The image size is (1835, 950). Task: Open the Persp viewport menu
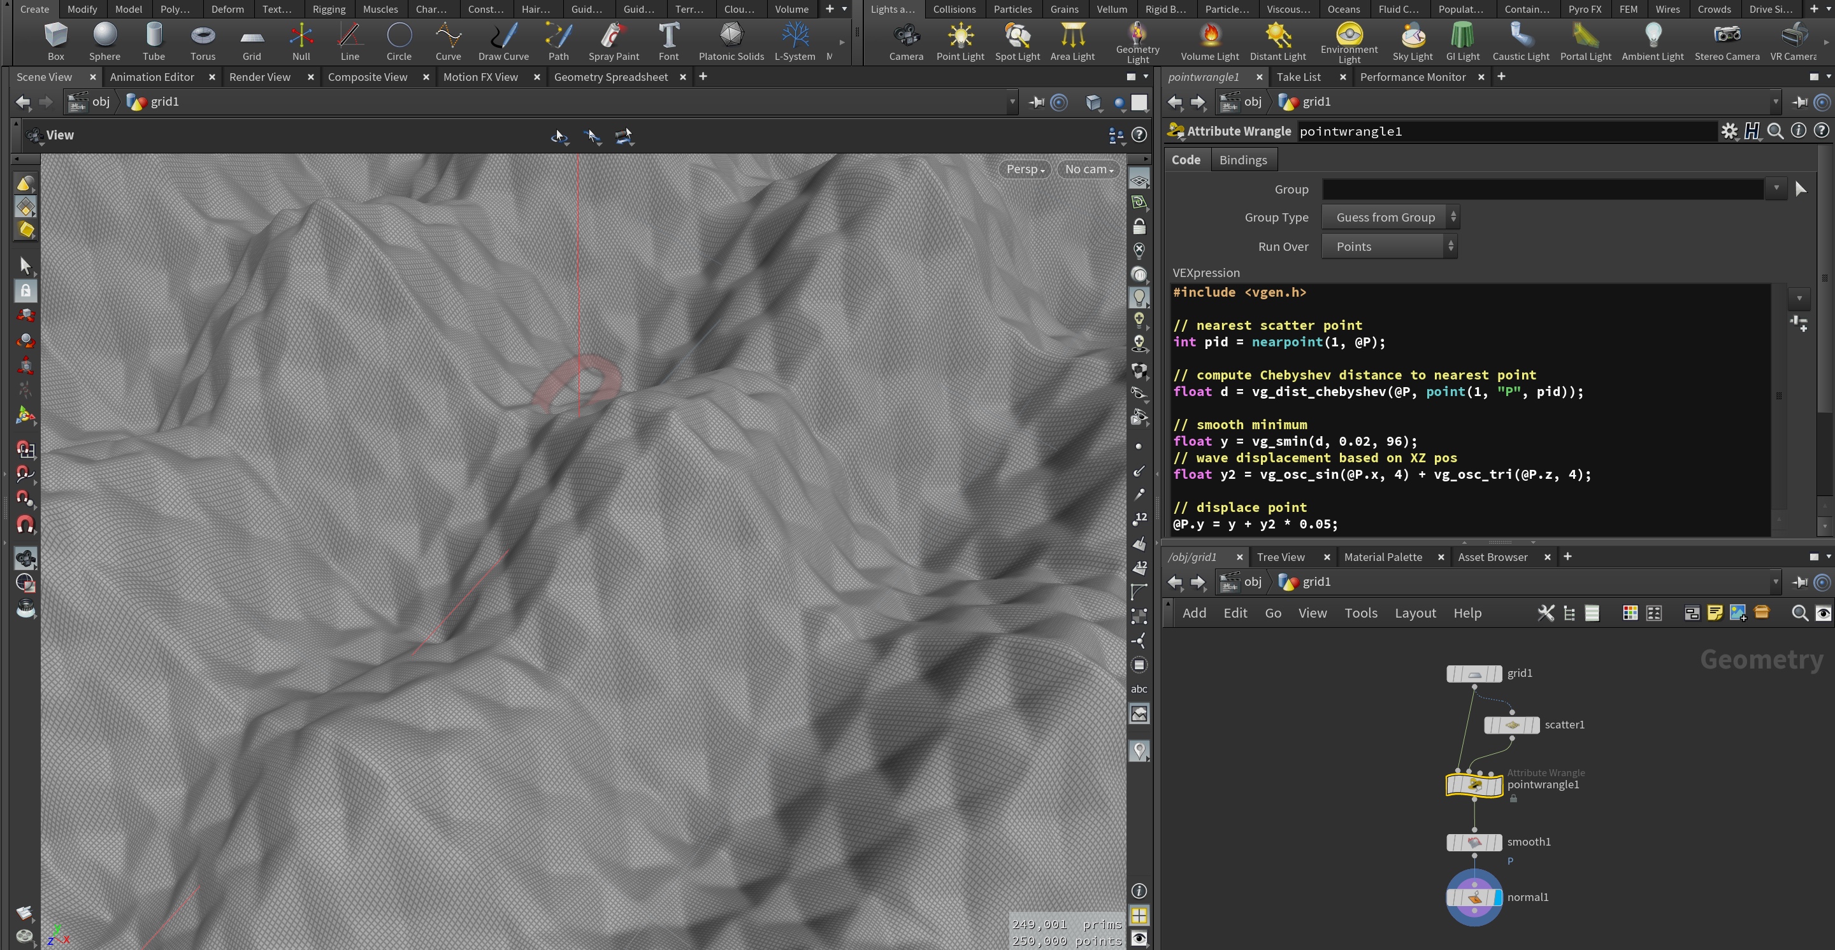1025,169
